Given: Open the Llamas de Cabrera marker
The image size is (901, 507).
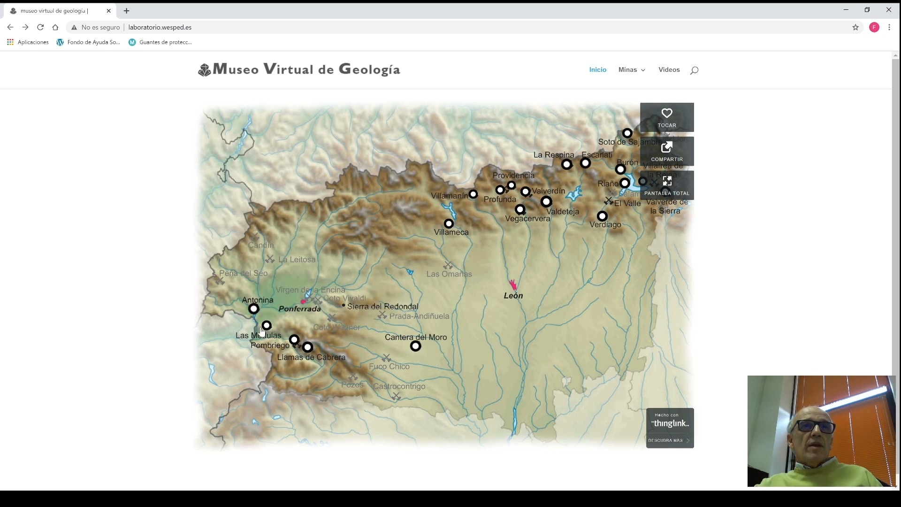Looking at the screenshot, I should 308,347.
